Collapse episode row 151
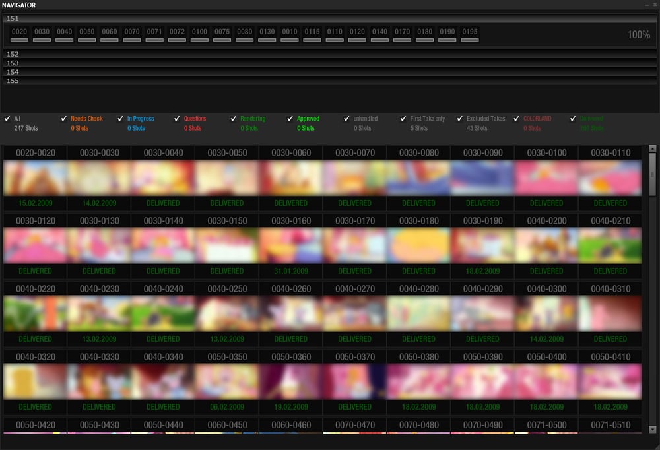 330,18
